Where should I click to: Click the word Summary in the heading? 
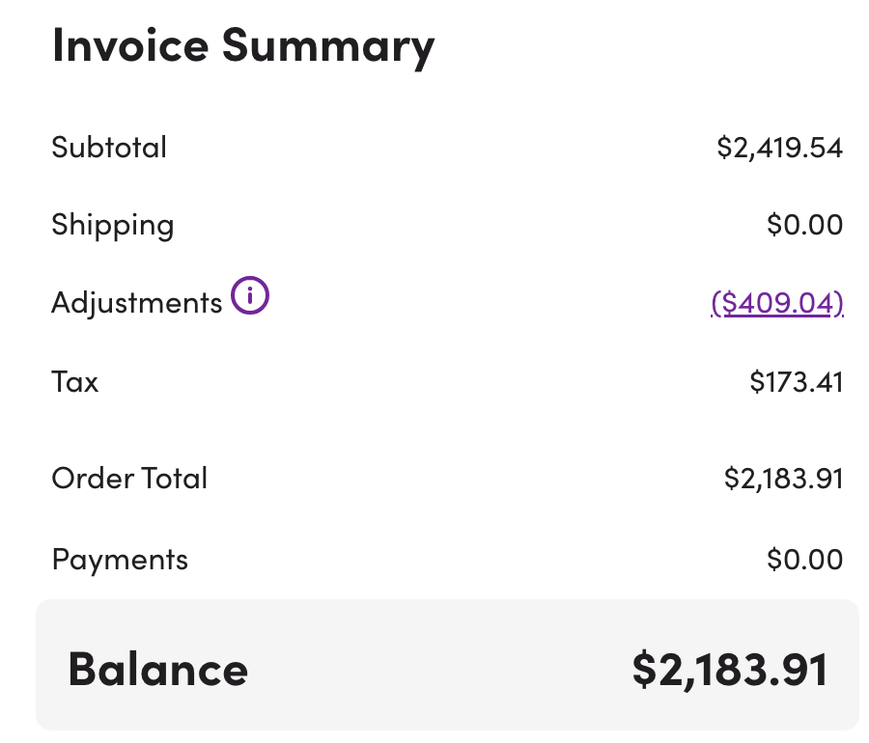[328, 46]
